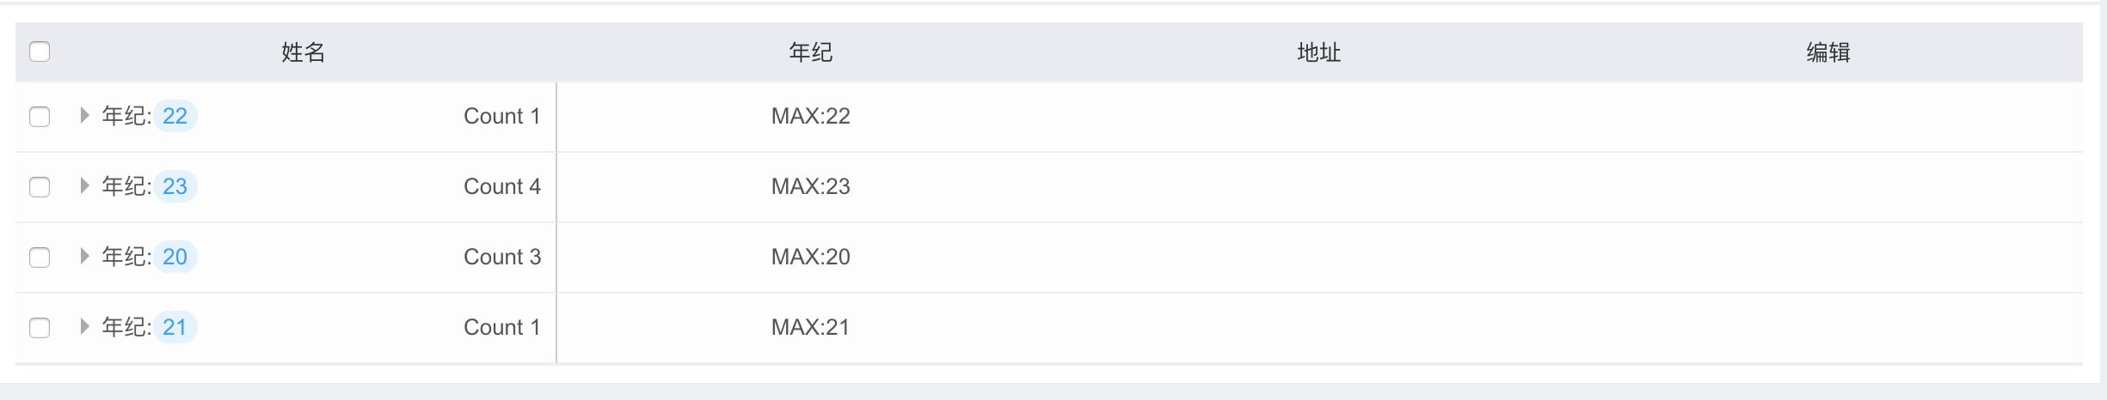Click the 编辑 column header
The image size is (2107, 400).
1827,52
